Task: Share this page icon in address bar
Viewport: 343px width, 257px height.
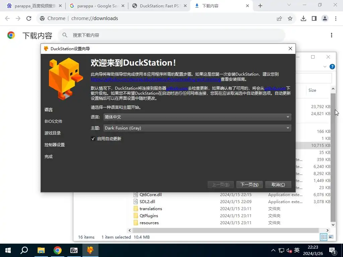Action: click(279, 19)
